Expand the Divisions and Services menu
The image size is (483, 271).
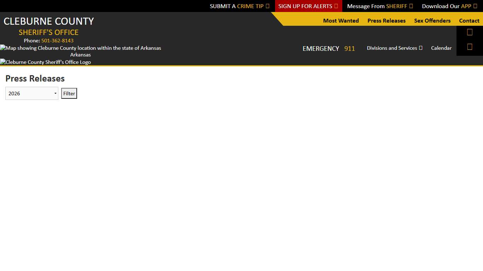click(x=392, y=48)
